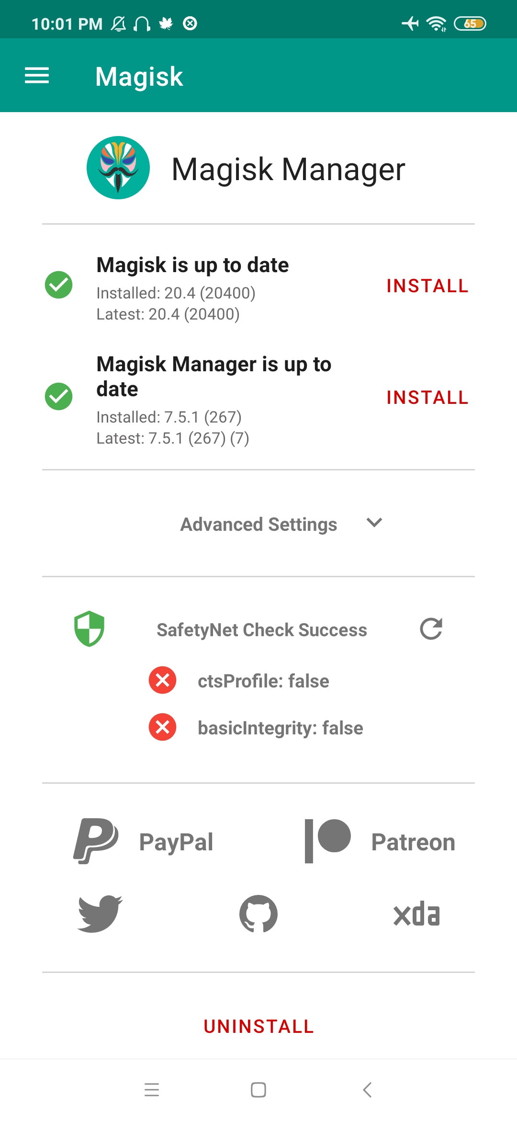Open the hamburger navigation menu
Screen dimensions: 517x1121
[x=37, y=76]
